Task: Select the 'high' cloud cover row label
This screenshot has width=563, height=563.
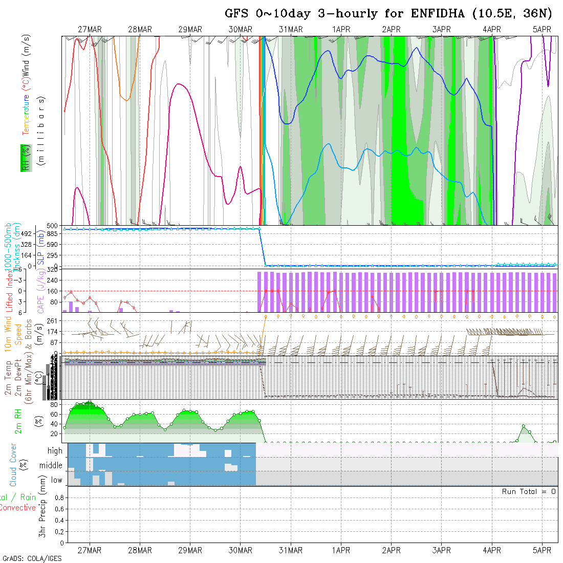Action: [55, 451]
